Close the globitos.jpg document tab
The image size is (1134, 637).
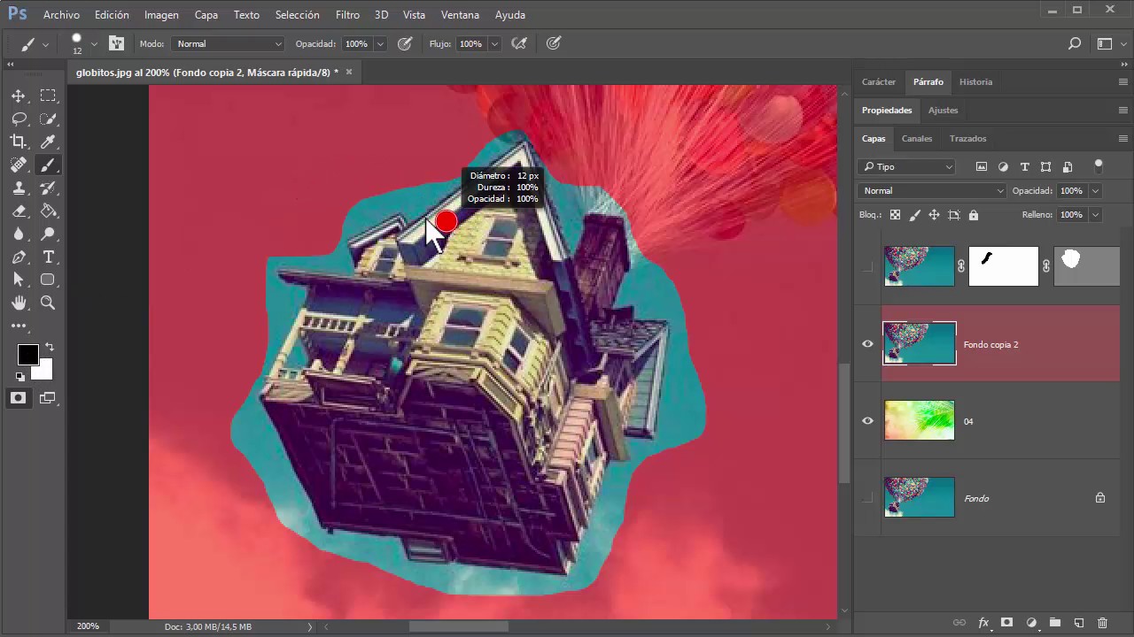(349, 72)
